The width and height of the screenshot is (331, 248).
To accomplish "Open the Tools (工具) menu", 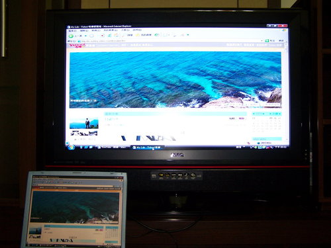I will [126, 30].
